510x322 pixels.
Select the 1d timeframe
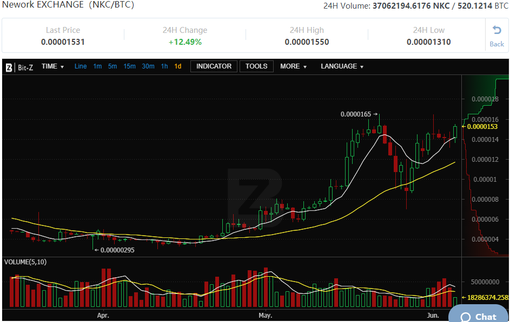tap(178, 66)
